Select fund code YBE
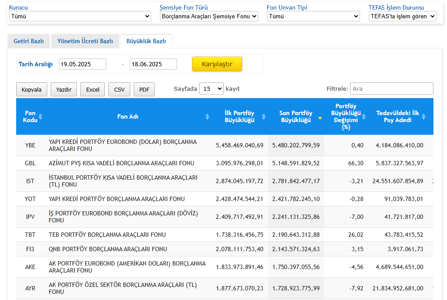This screenshot has height=300, width=447. tap(30, 145)
